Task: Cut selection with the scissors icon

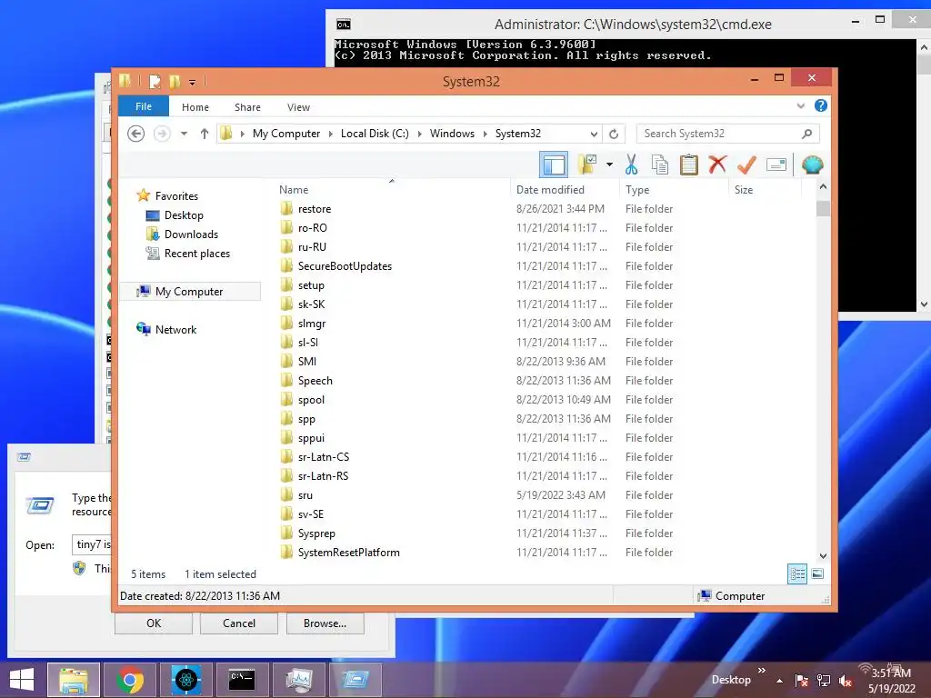Action: 631,165
